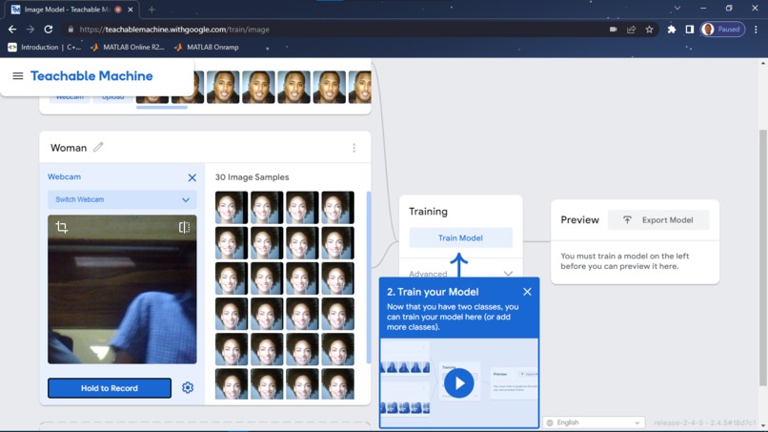Screen dimensions: 768x432
Task: Click the 30 Image Samples text
Action: coord(253,177)
